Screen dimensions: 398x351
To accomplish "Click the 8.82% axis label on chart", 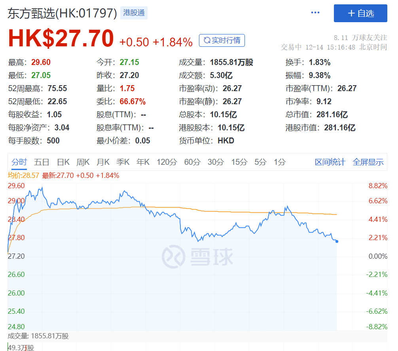I will tap(378, 186).
